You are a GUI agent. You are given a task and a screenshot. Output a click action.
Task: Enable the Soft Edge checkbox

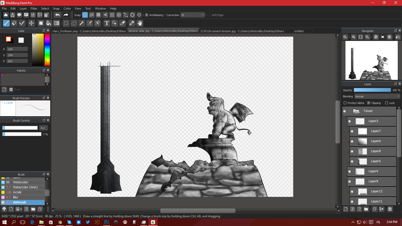209,15
